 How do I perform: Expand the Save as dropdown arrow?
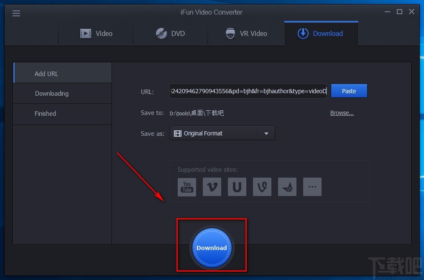coord(266,133)
